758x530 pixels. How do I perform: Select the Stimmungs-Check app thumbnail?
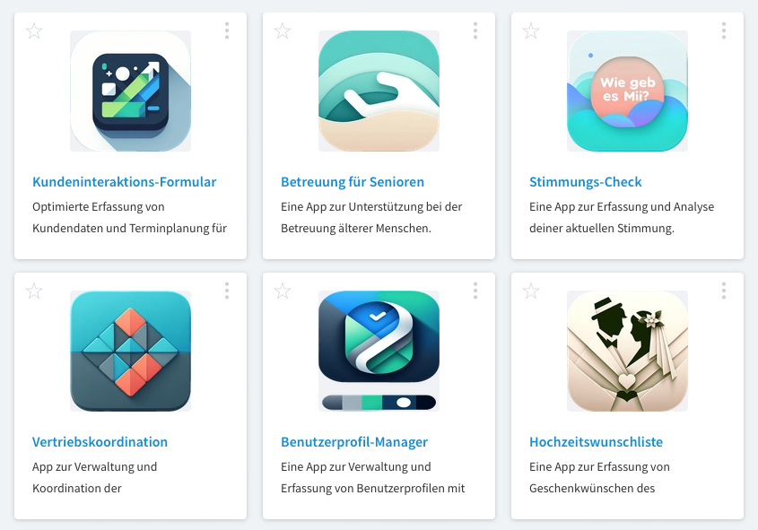tap(627, 91)
